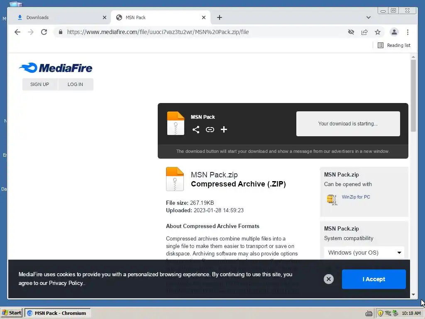Click the WinZip application icon

coord(332,200)
